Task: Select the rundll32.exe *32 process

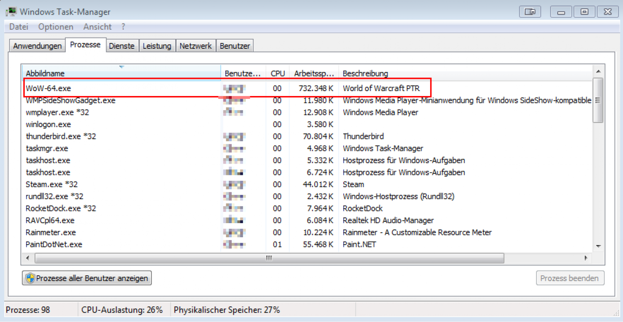Action: tap(308, 196)
